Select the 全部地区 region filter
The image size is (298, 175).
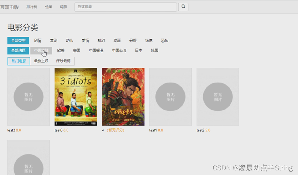18,50
